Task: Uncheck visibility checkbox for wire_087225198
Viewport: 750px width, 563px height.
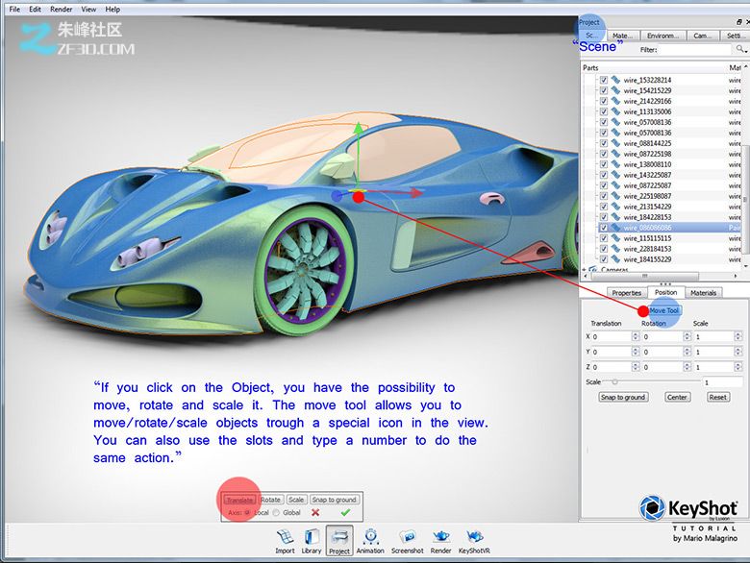Action: (604, 154)
